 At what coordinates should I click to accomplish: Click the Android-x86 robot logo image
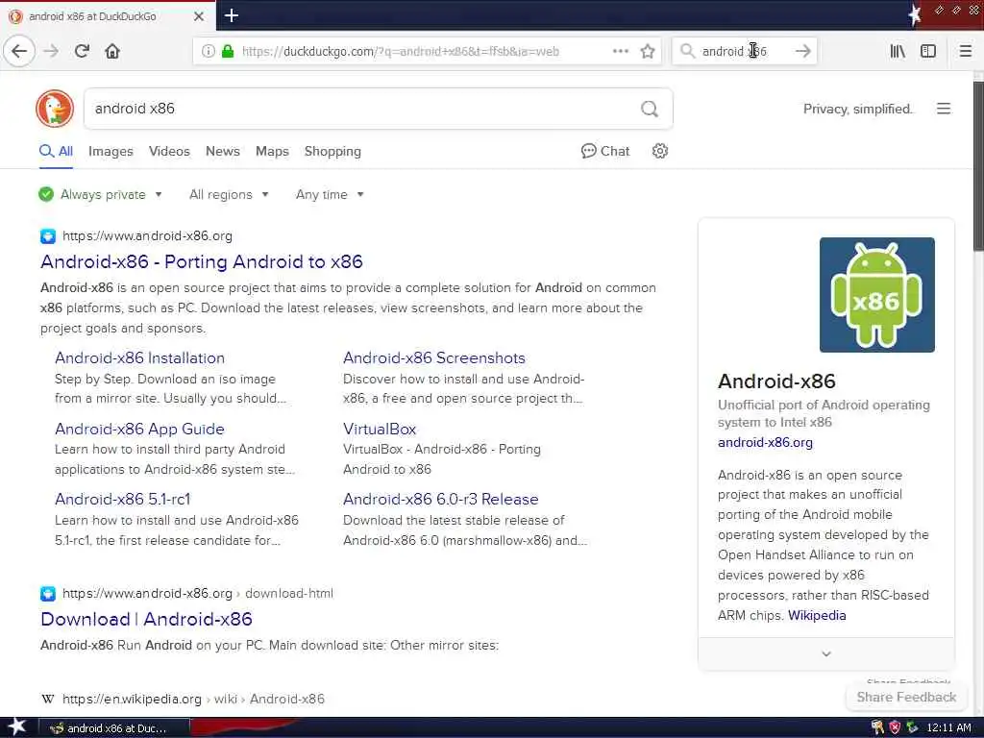(x=876, y=295)
